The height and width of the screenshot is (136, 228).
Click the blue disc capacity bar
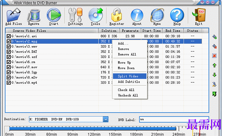pyautogui.click(x=93, y=129)
